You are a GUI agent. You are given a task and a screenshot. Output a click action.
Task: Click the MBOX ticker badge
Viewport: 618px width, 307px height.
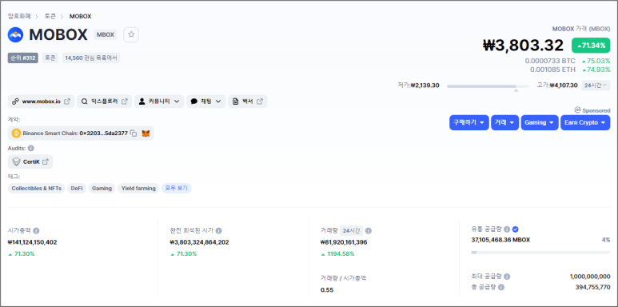(x=106, y=34)
